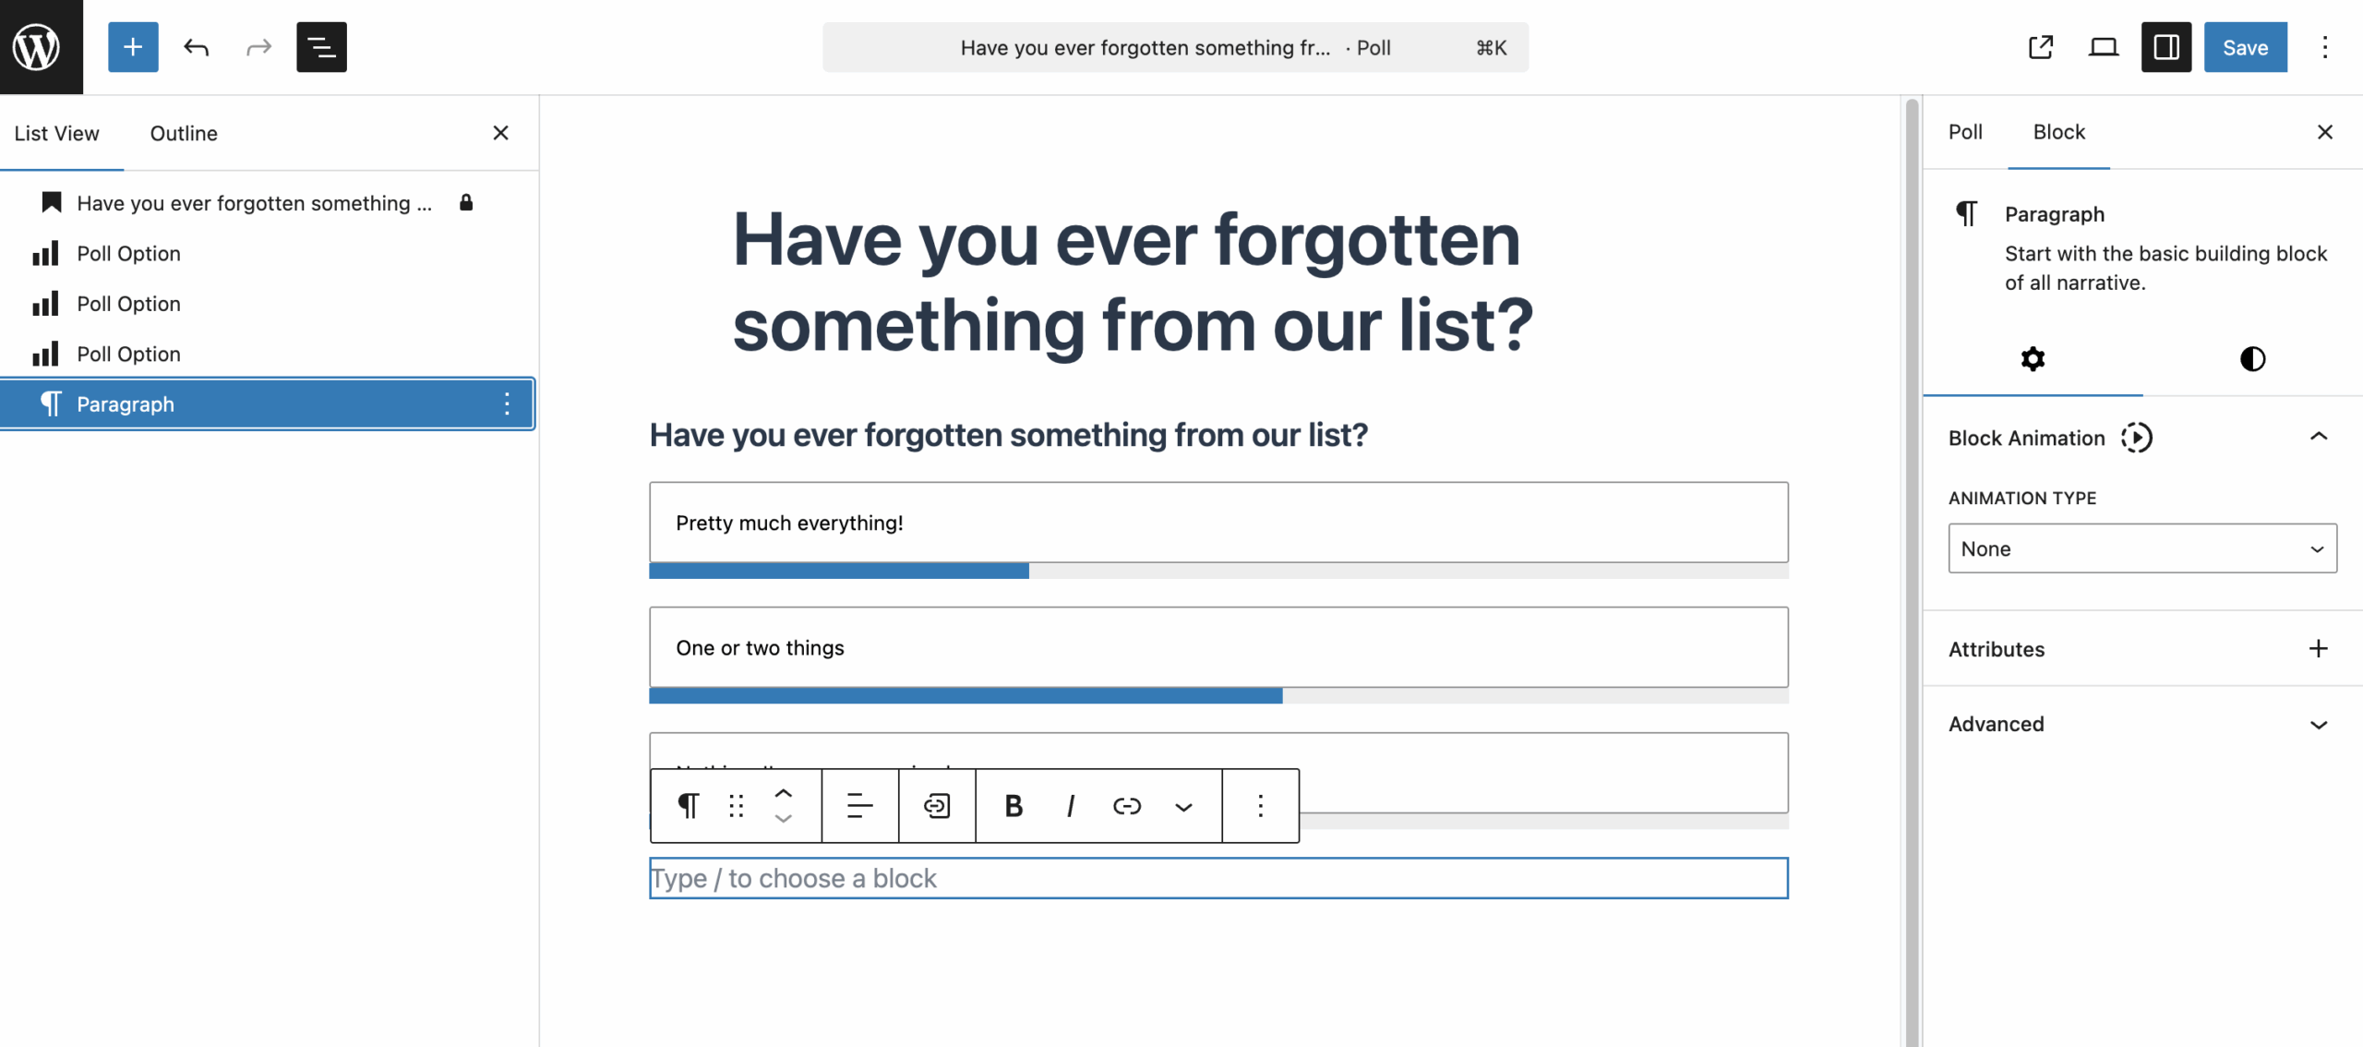Click the empty paragraph text field
The height and width of the screenshot is (1047, 2363).
pyautogui.click(x=1217, y=878)
